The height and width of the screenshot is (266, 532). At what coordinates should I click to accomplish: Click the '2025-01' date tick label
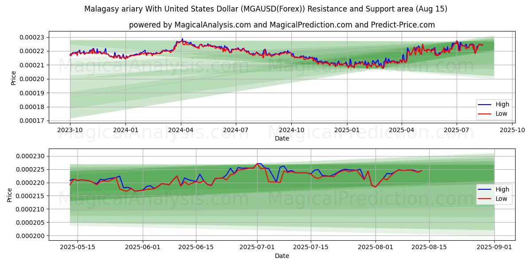[347, 130]
